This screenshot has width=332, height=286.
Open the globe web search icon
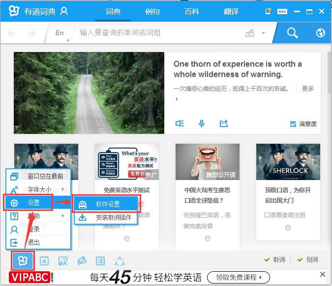tap(320, 33)
